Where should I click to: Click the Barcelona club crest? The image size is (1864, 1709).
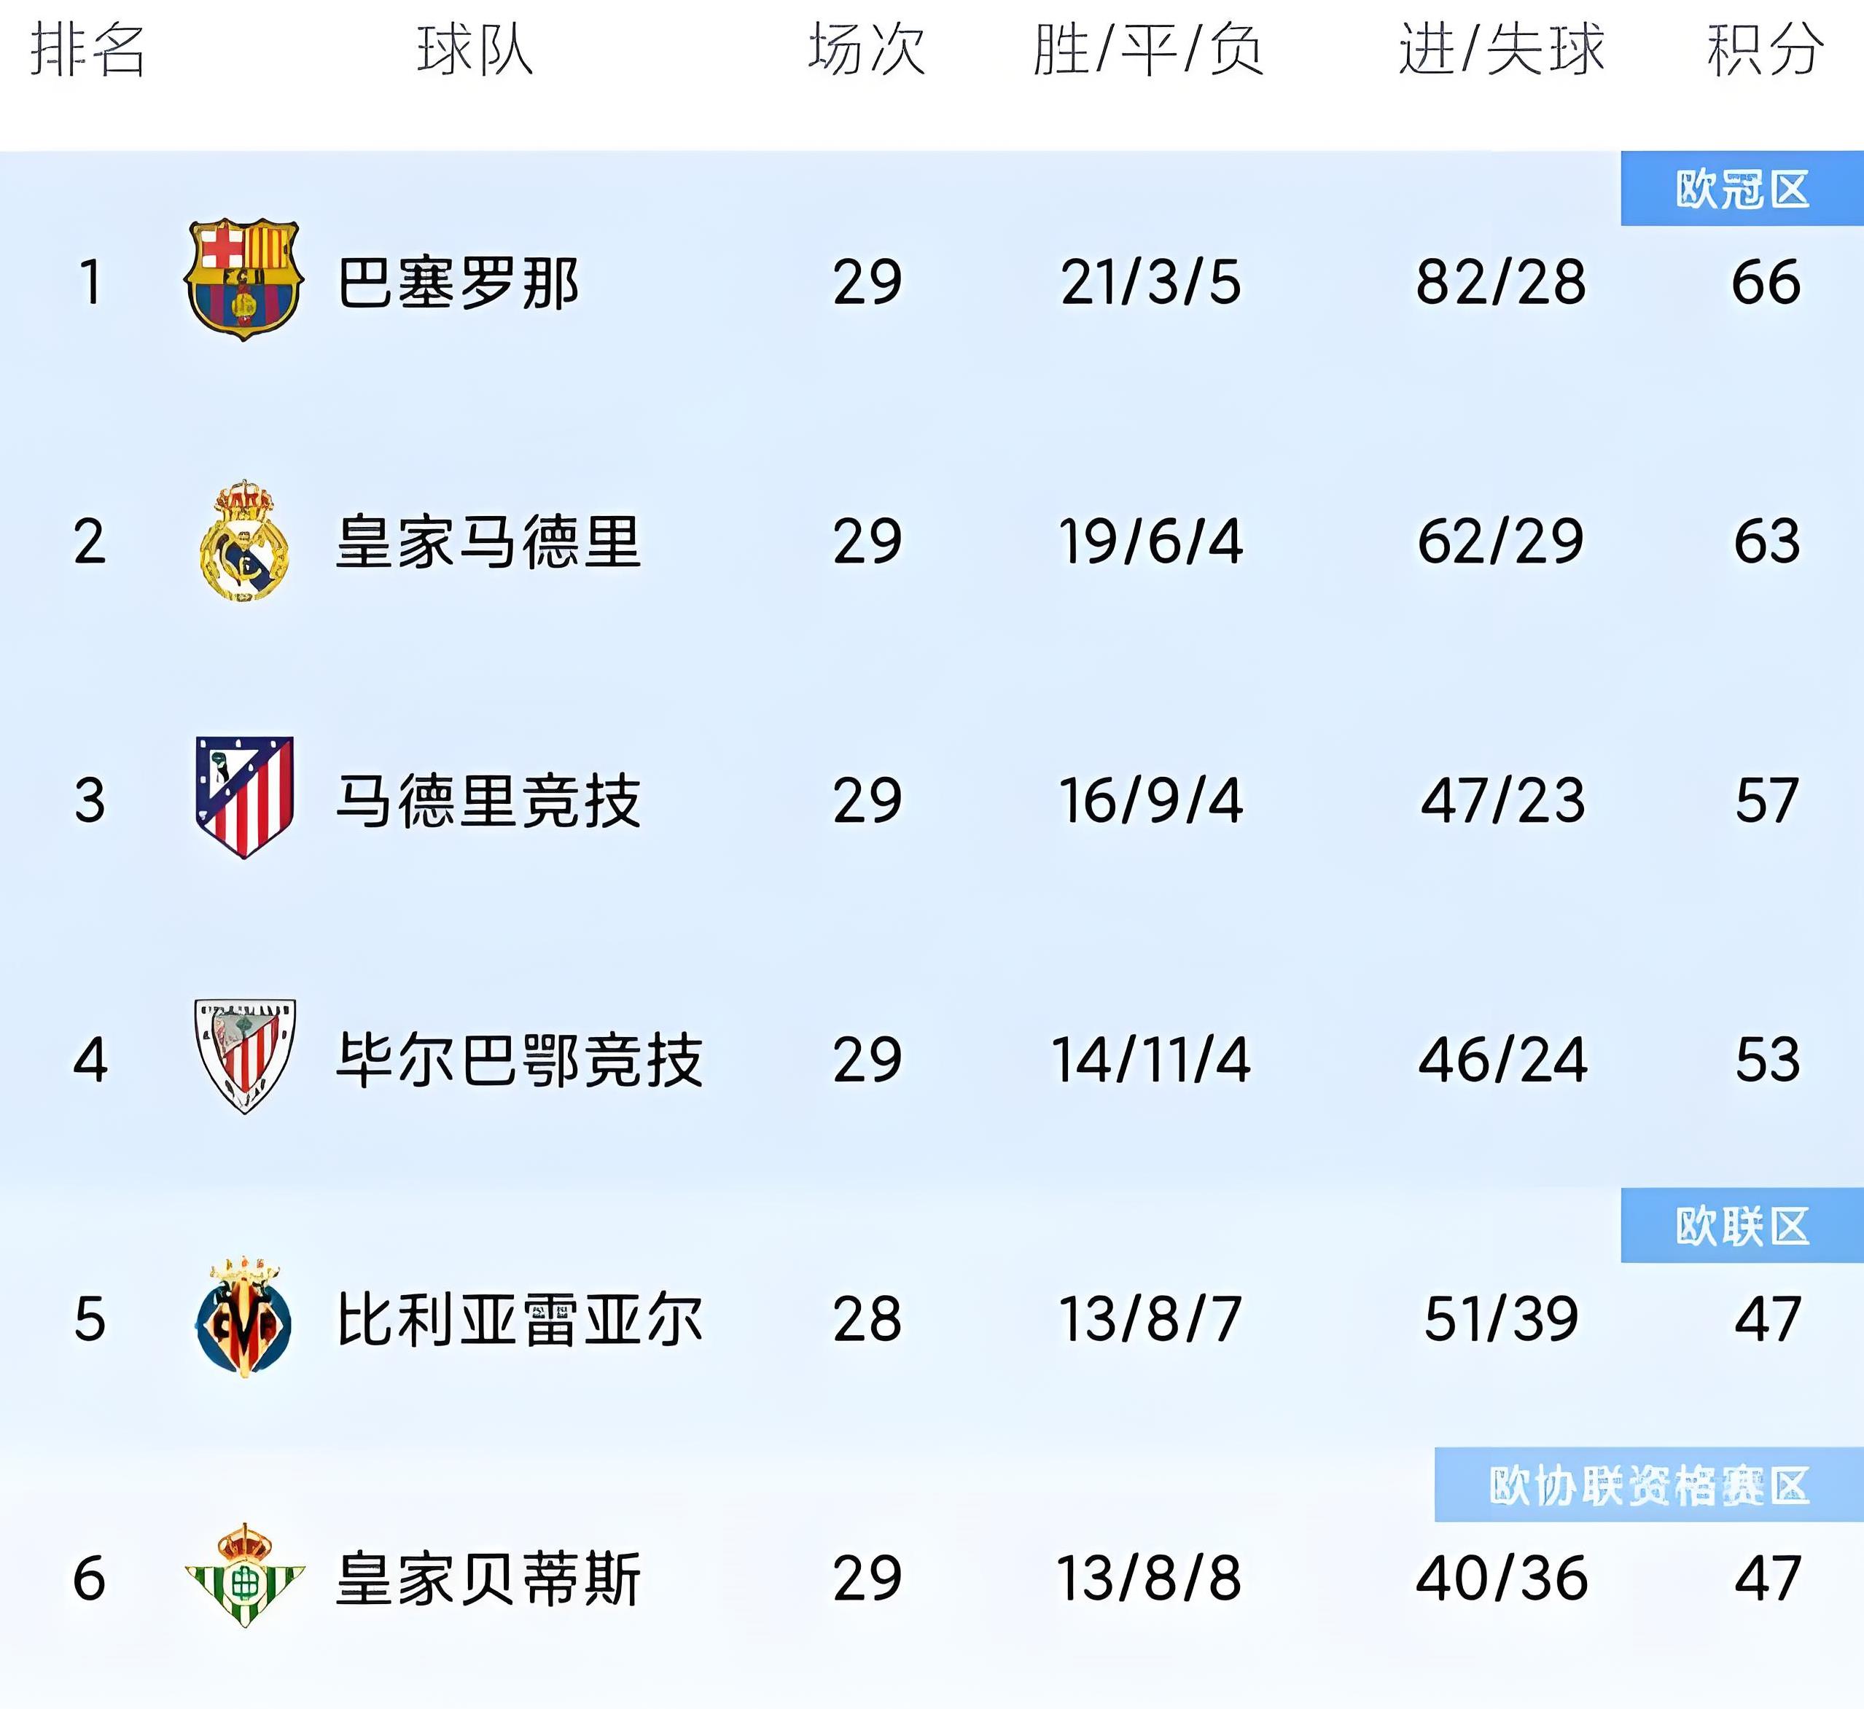coord(244,280)
